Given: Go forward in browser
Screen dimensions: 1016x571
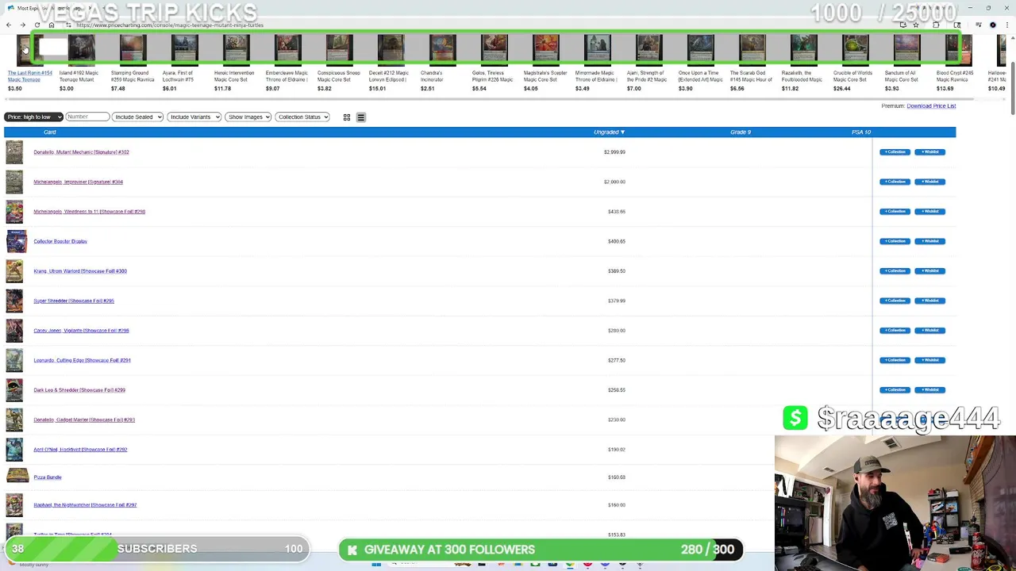Looking at the screenshot, I should click(22, 25).
